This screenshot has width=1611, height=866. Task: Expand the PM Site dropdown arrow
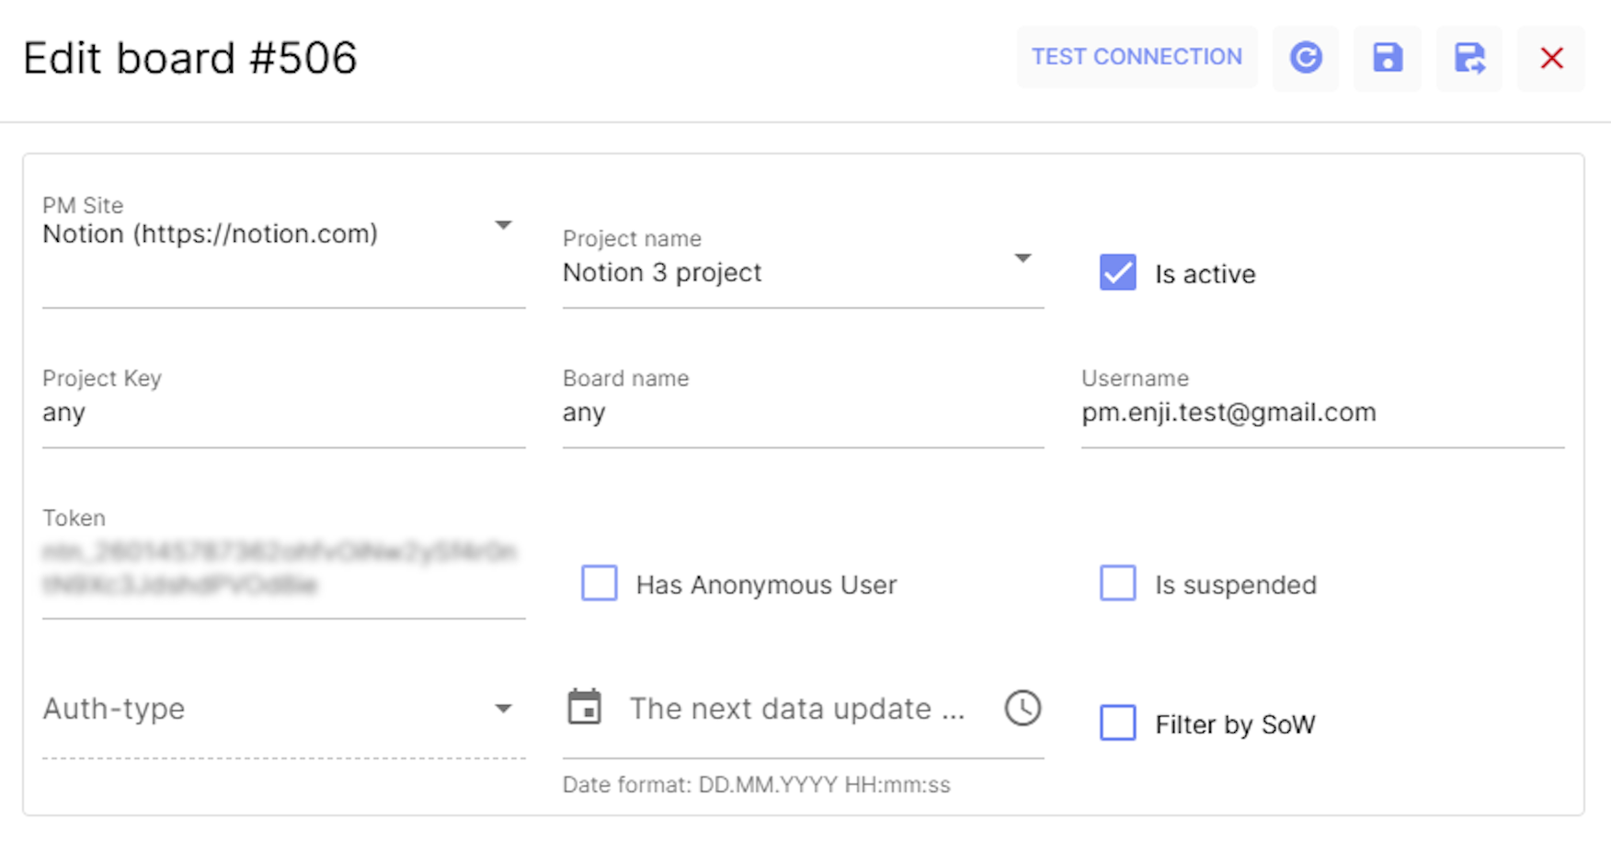coord(503,225)
